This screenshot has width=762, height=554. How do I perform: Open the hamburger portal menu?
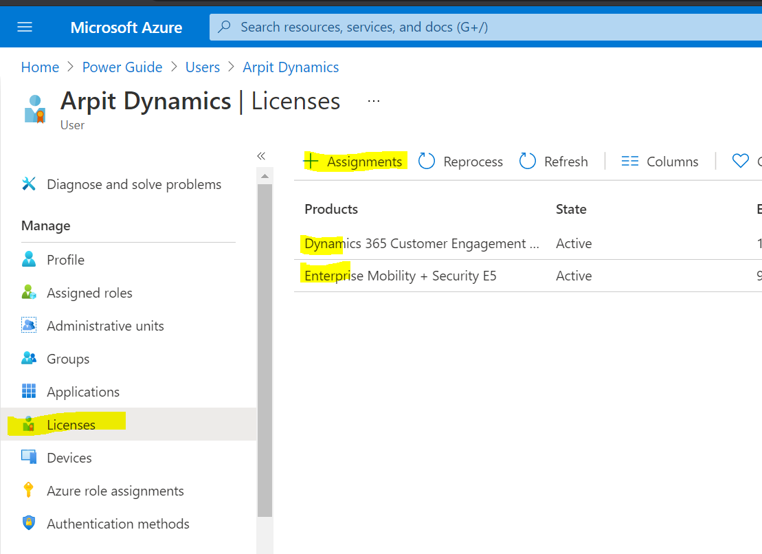click(x=25, y=27)
